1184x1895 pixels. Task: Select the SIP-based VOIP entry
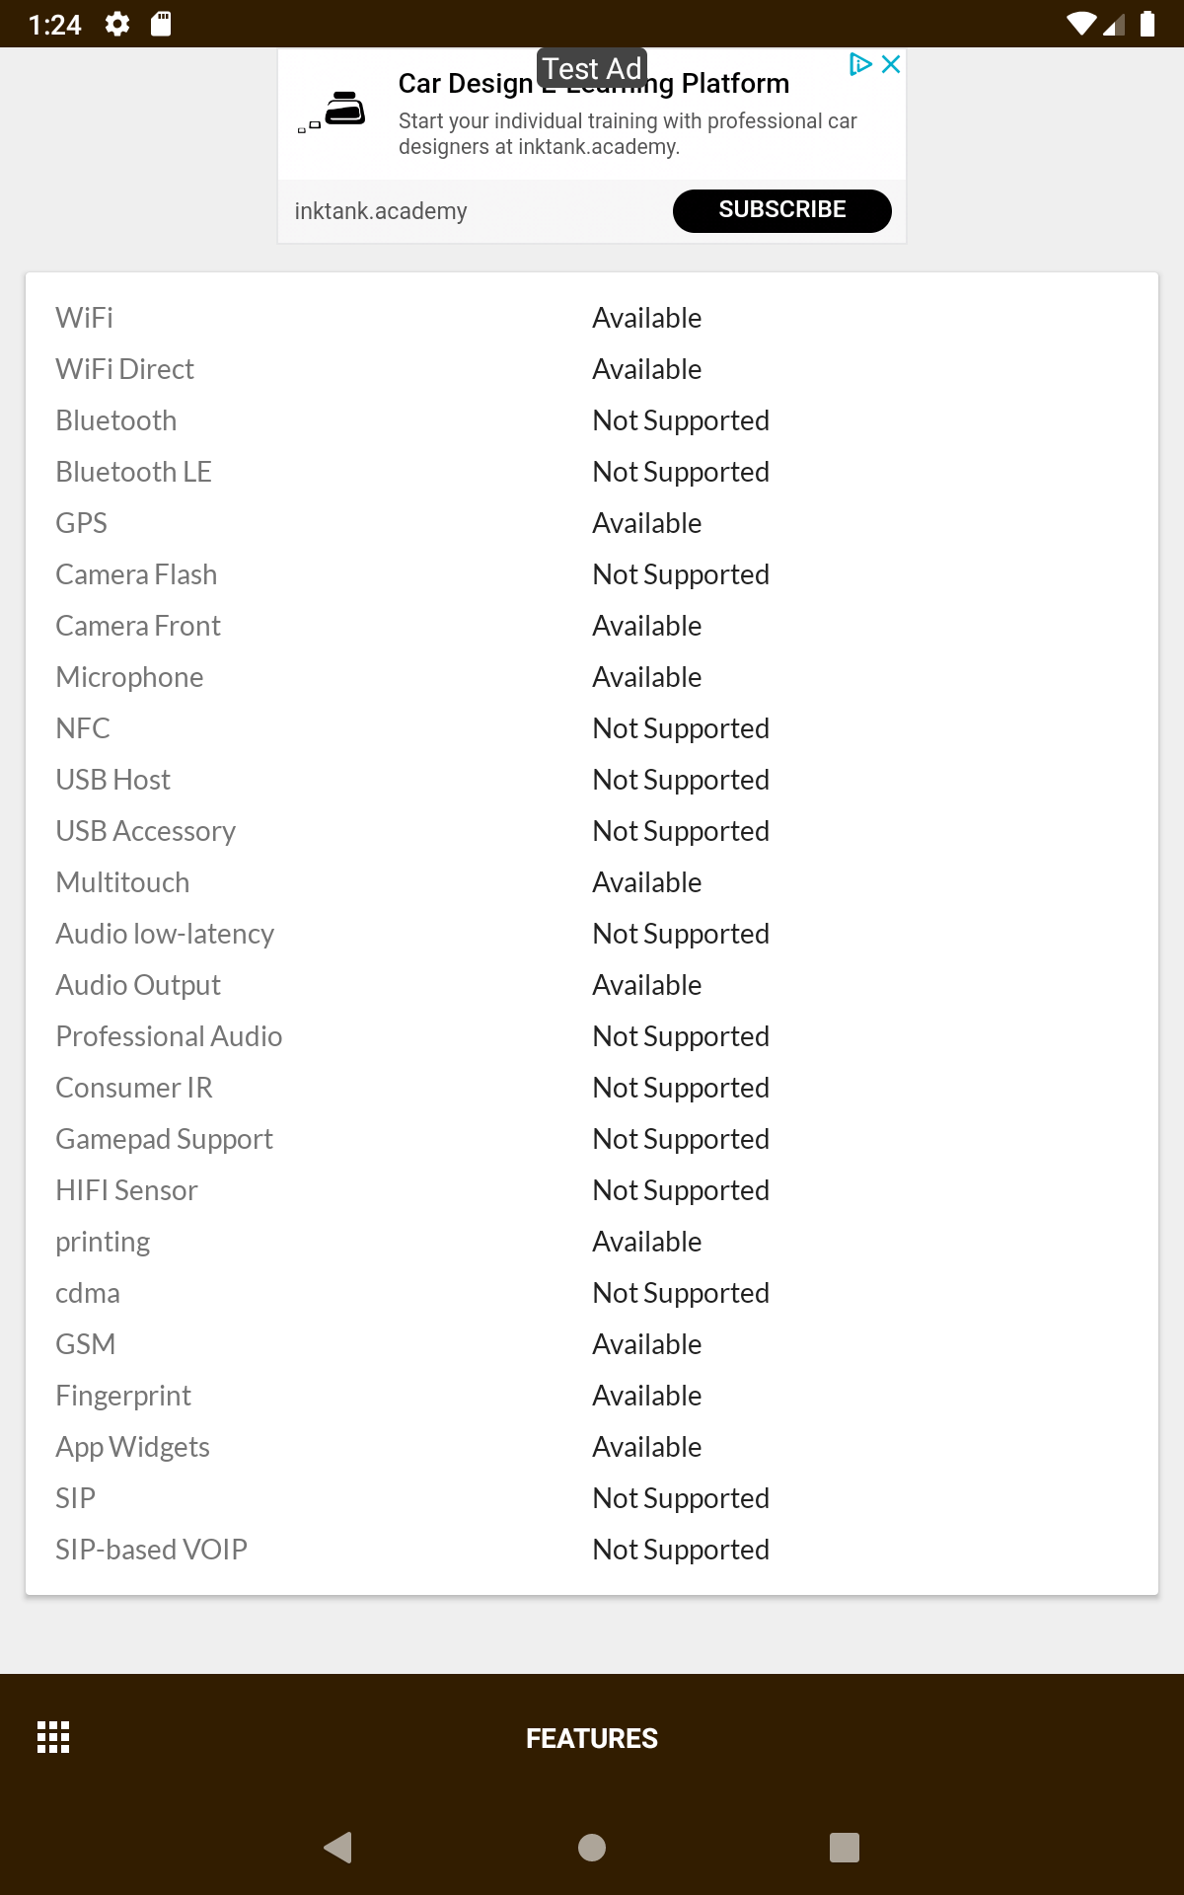tap(592, 1550)
